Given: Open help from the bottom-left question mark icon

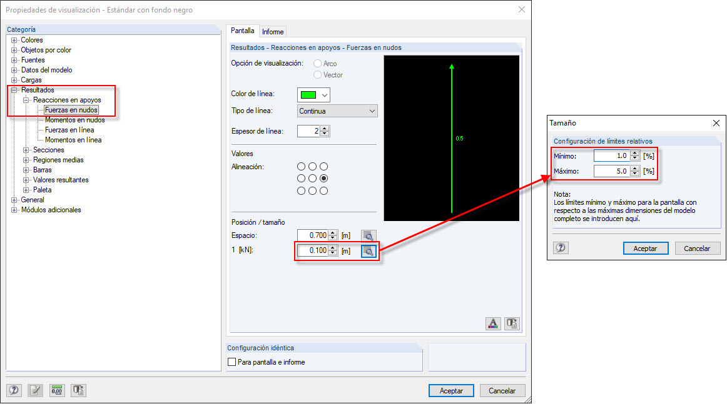Looking at the screenshot, I should [14, 390].
